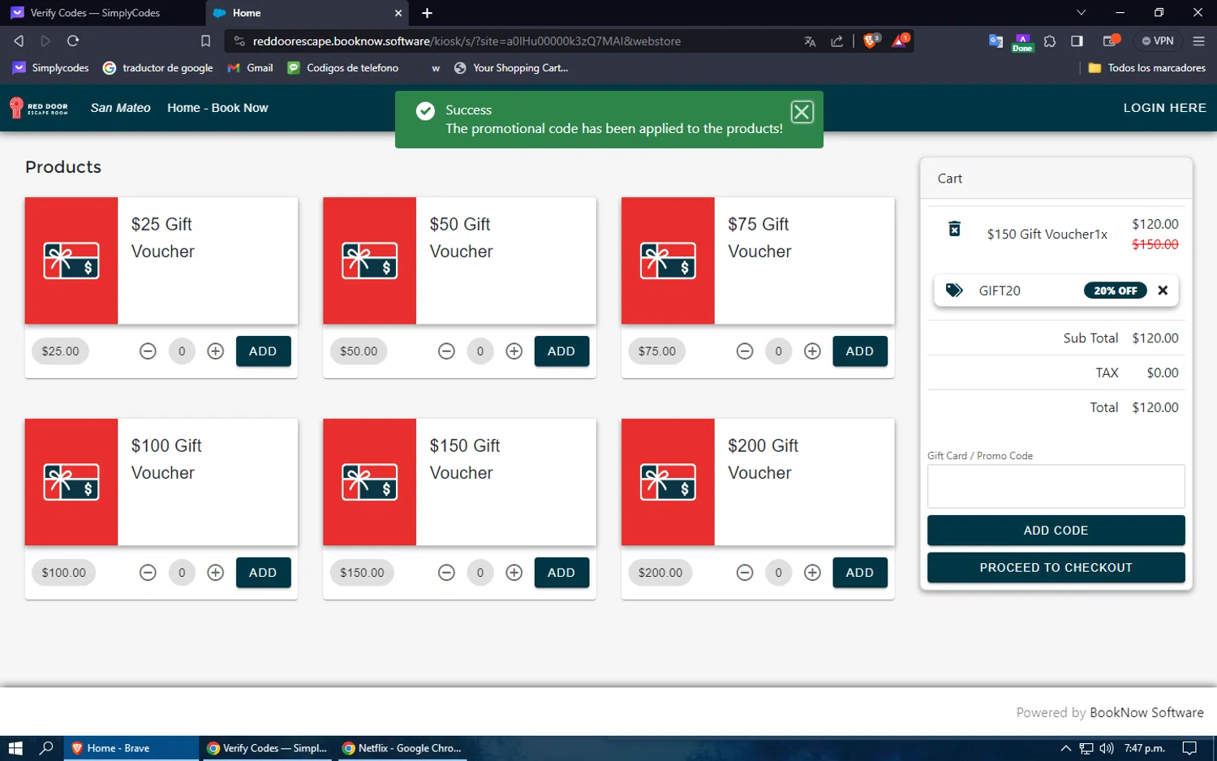Screen dimensions: 1217x761
Task: Increase quantity of $25 Gift Voucher
Action: pos(216,351)
